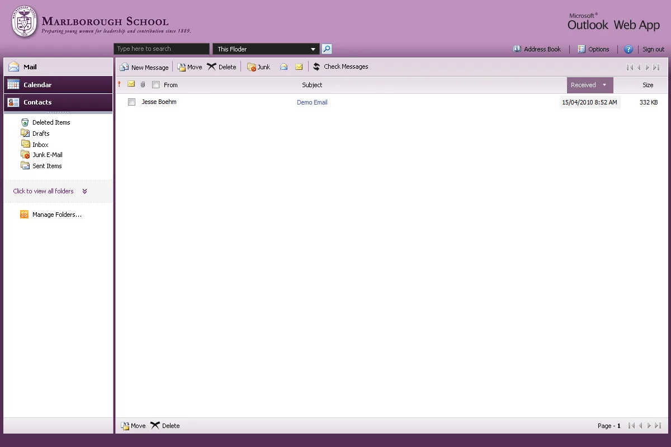Click sender name Jesse Boehm
This screenshot has height=447, width=671.
pyautogui.click(x=159, y=102)
